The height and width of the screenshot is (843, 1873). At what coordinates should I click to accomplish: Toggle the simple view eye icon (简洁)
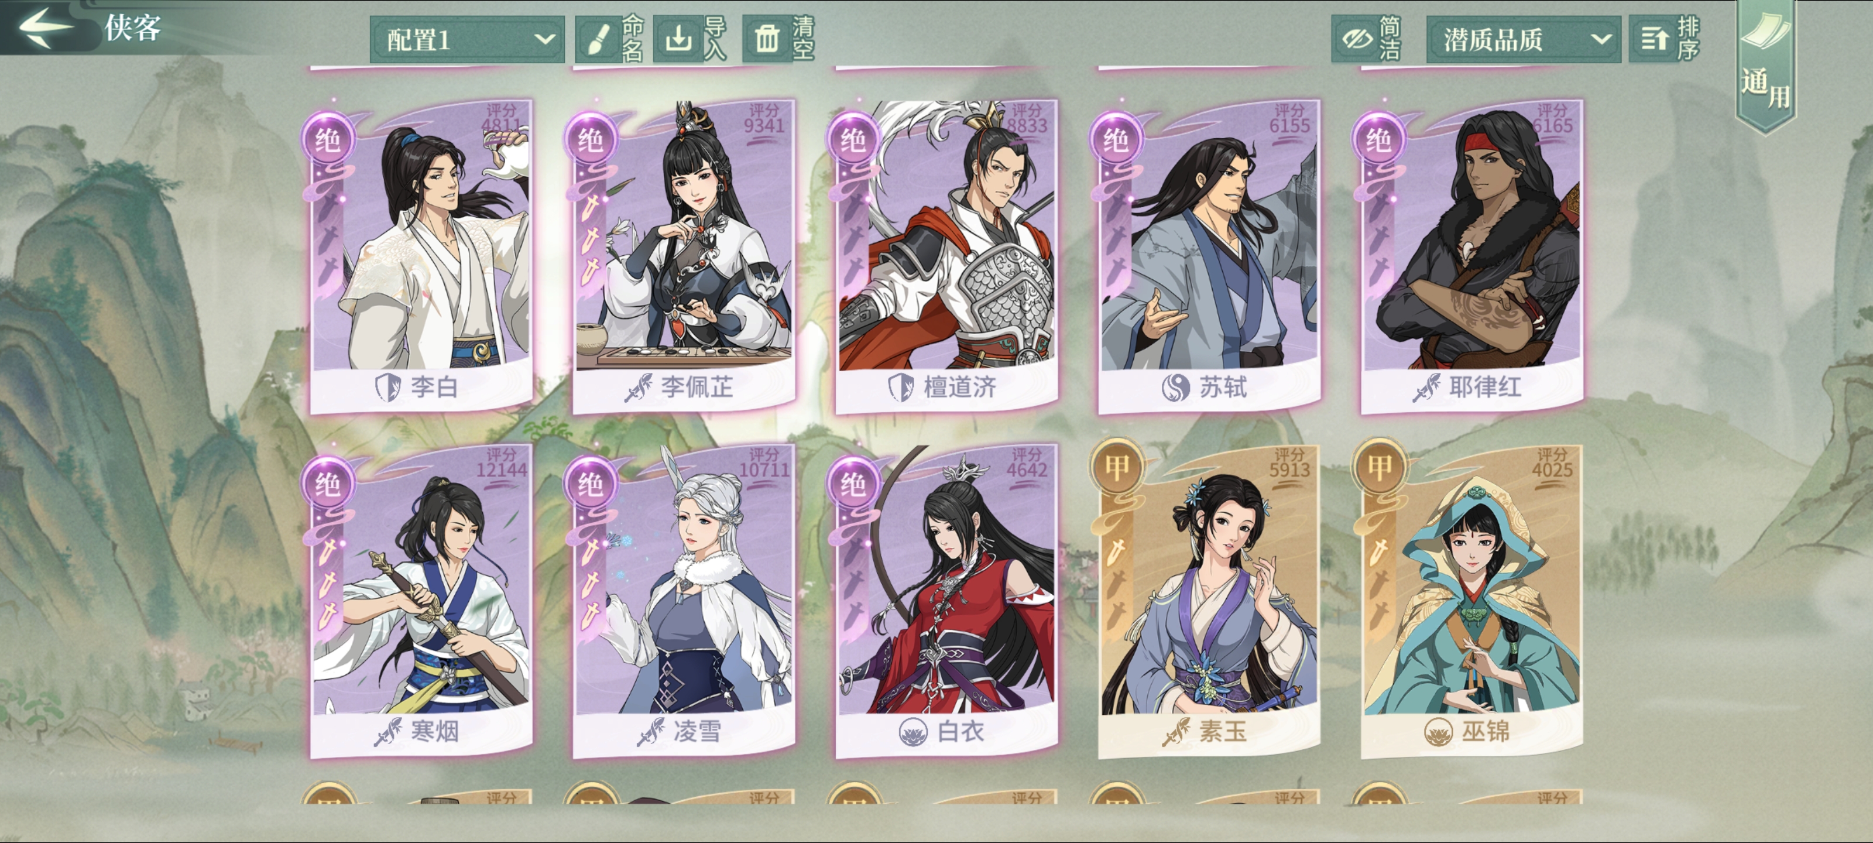coord(1357,39)
